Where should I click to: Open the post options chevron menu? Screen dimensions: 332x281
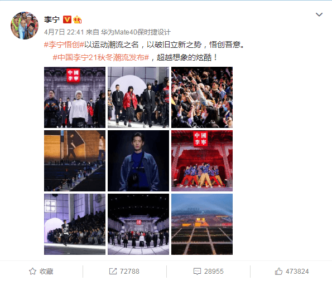(x=319, y=14)
